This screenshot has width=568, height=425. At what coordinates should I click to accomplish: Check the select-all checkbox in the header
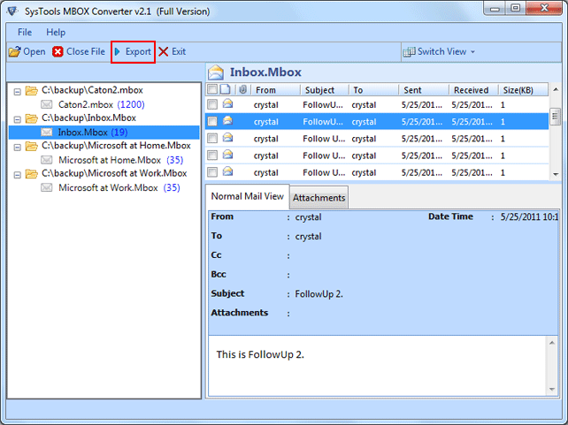211,90
